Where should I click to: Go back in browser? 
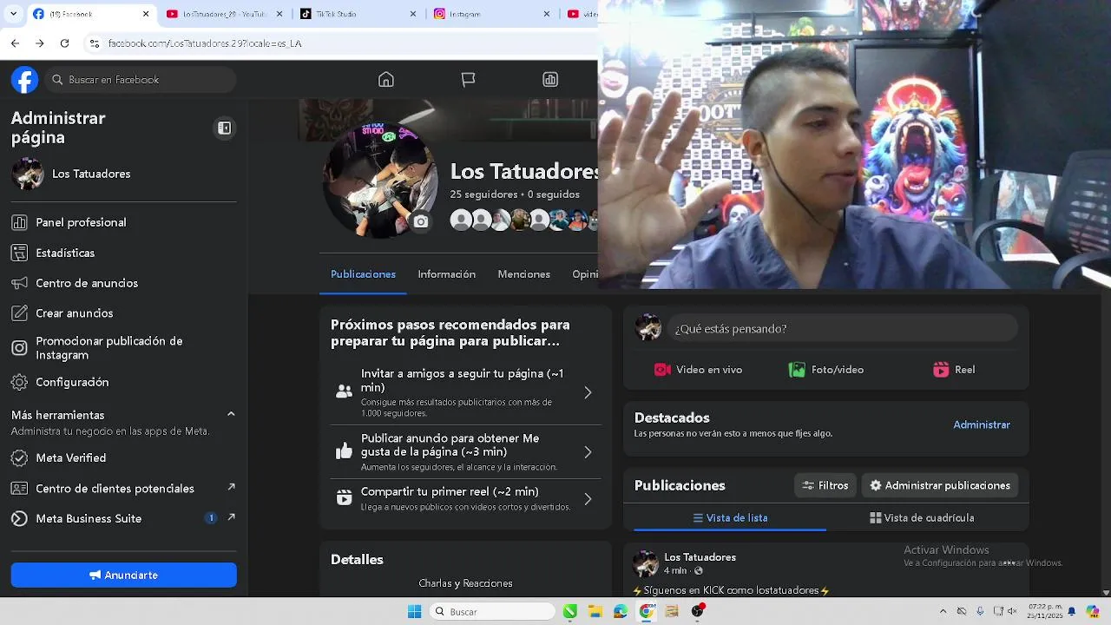(16, 43)
